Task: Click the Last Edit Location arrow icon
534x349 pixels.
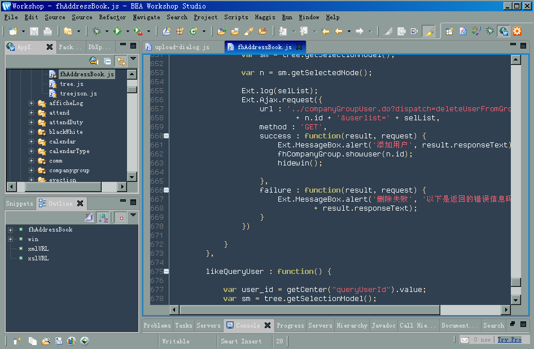Action: coord(325,32)
